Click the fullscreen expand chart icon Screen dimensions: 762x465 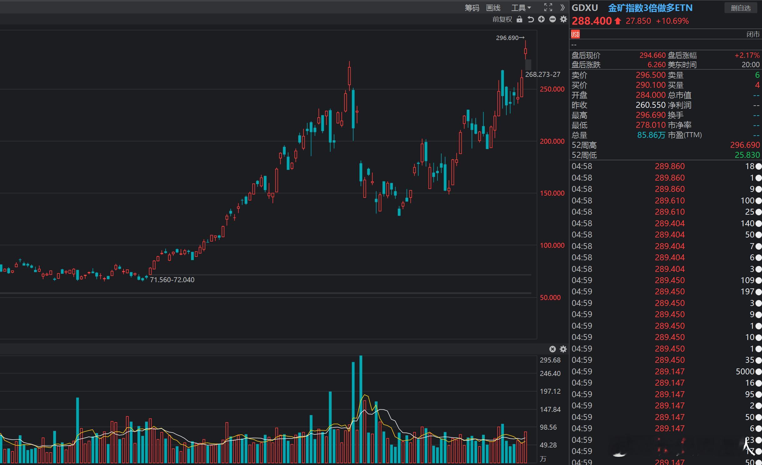pos(548,7)
